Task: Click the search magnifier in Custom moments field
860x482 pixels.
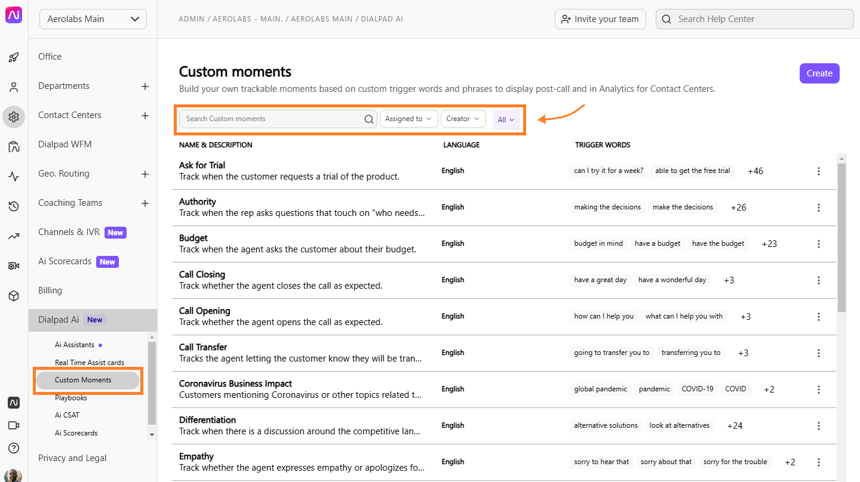Action: 369,119
